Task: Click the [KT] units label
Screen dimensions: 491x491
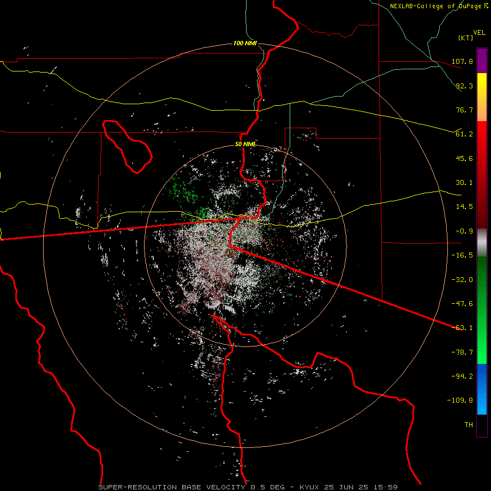Action: point(466,38)
